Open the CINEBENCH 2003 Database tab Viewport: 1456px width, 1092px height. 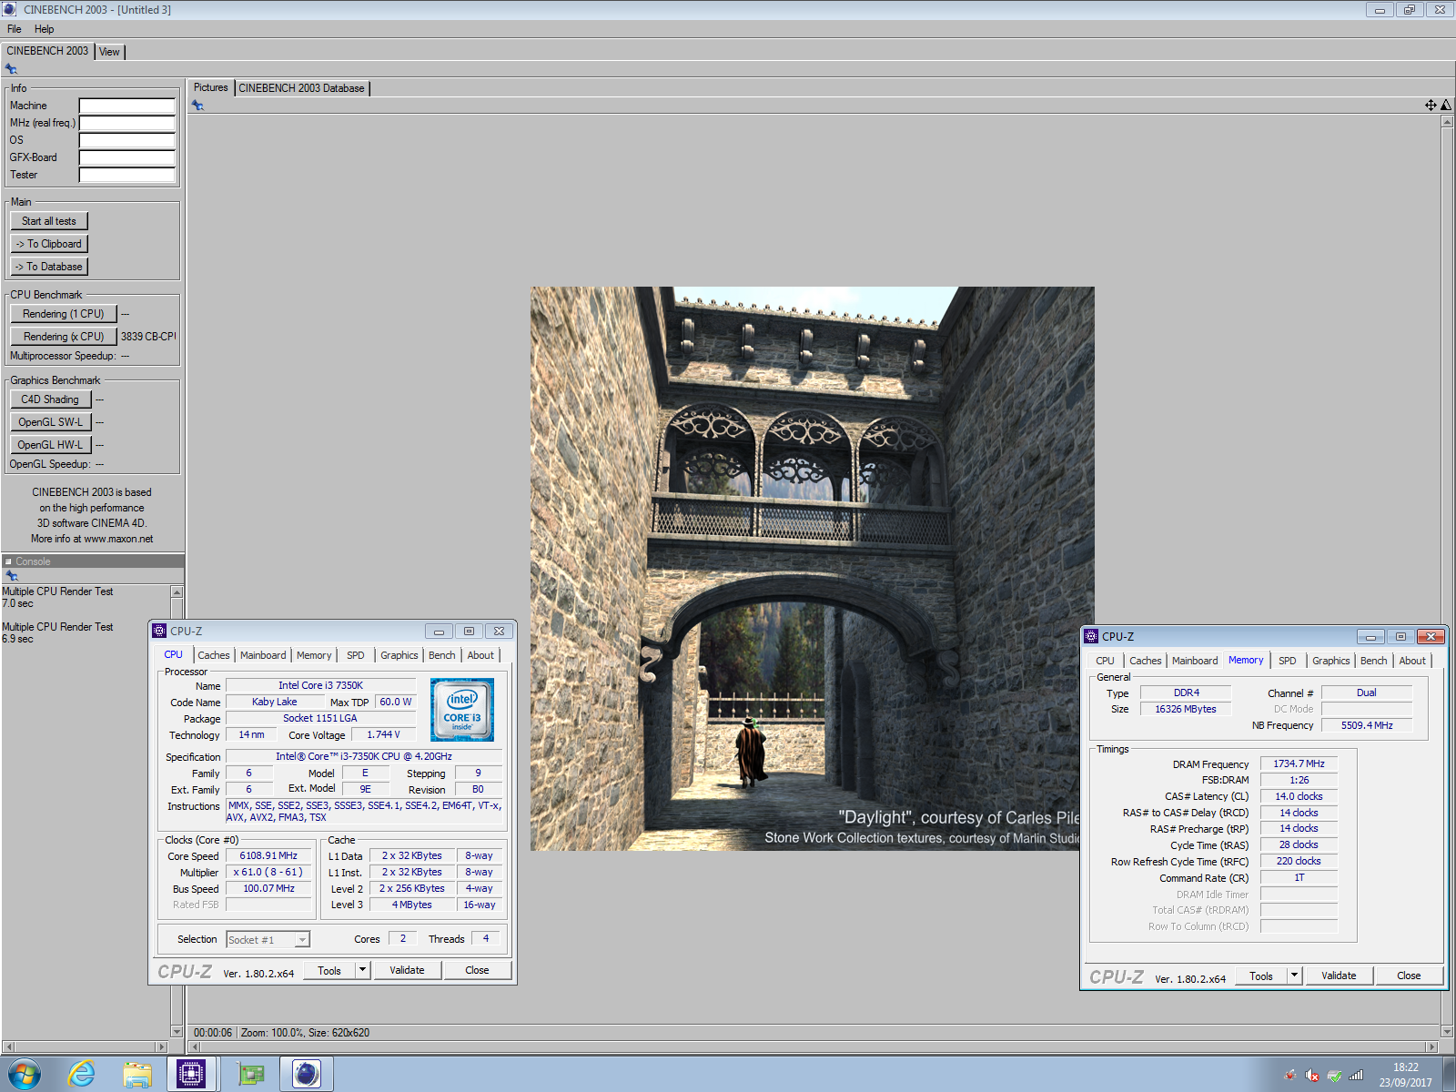[x=301, y=88]
